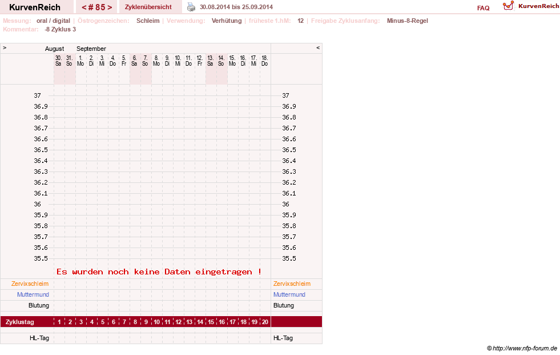Select the date column 18. Do

[x=264, y=61]
